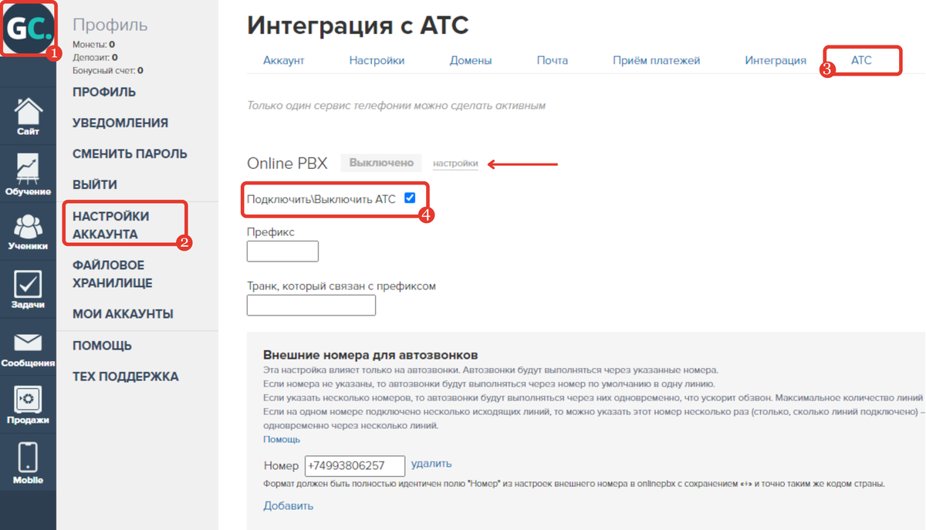Click the Интеграция с АТС page title

point(358,25)
